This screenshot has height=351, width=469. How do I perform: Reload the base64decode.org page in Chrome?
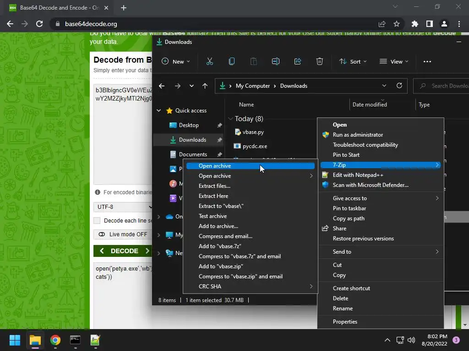39,24
